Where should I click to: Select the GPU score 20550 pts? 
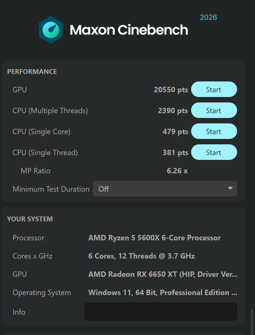[171, 90]
